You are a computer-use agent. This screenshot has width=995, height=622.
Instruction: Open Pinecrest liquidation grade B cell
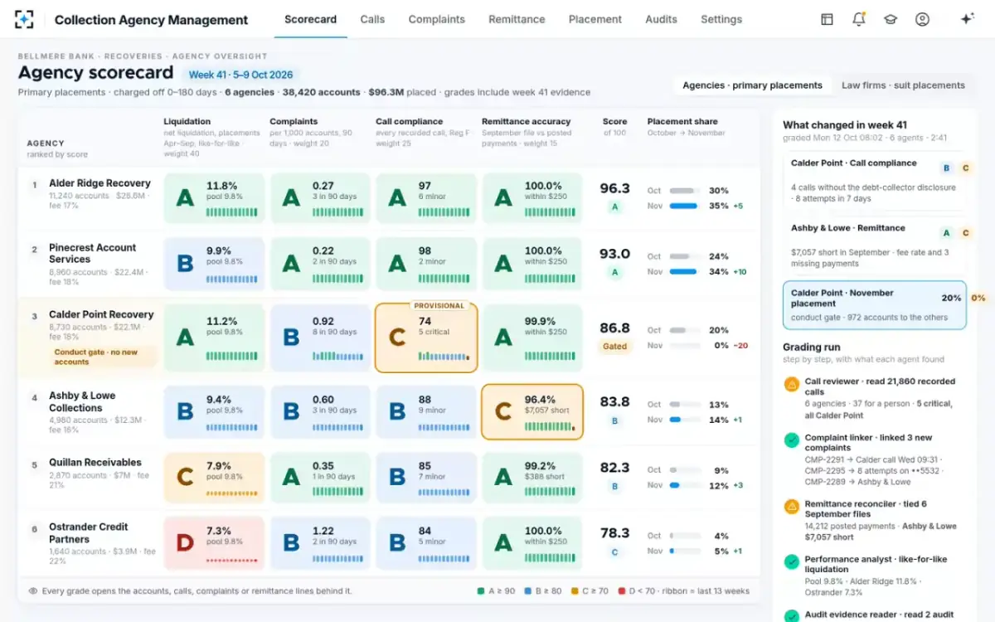coord(214,263)
